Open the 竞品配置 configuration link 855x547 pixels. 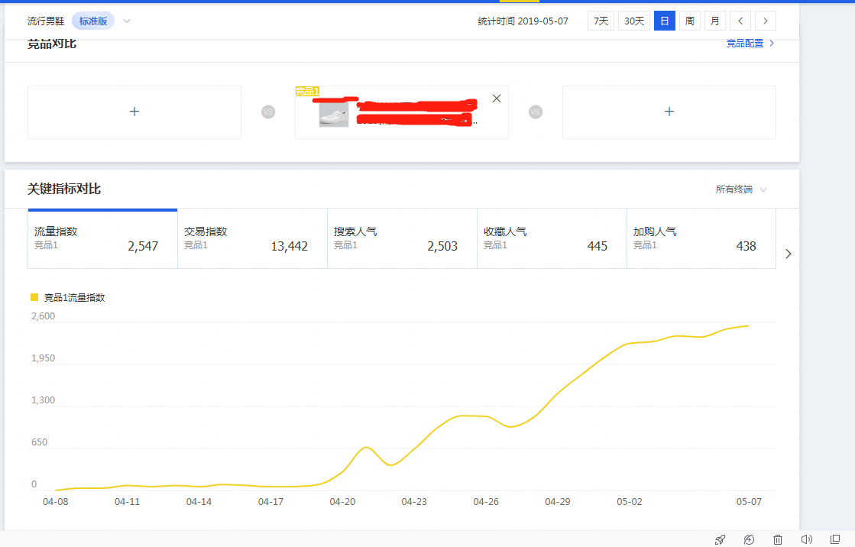click(746, 44)
